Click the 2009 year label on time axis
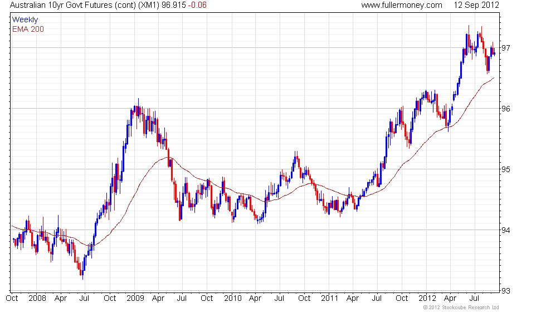Viewport: 546px width, 312px height. (135, 299)
